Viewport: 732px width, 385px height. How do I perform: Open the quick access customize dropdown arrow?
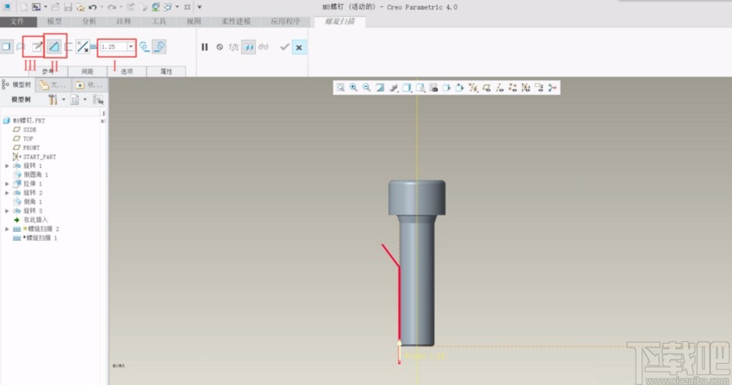point(199,7)
